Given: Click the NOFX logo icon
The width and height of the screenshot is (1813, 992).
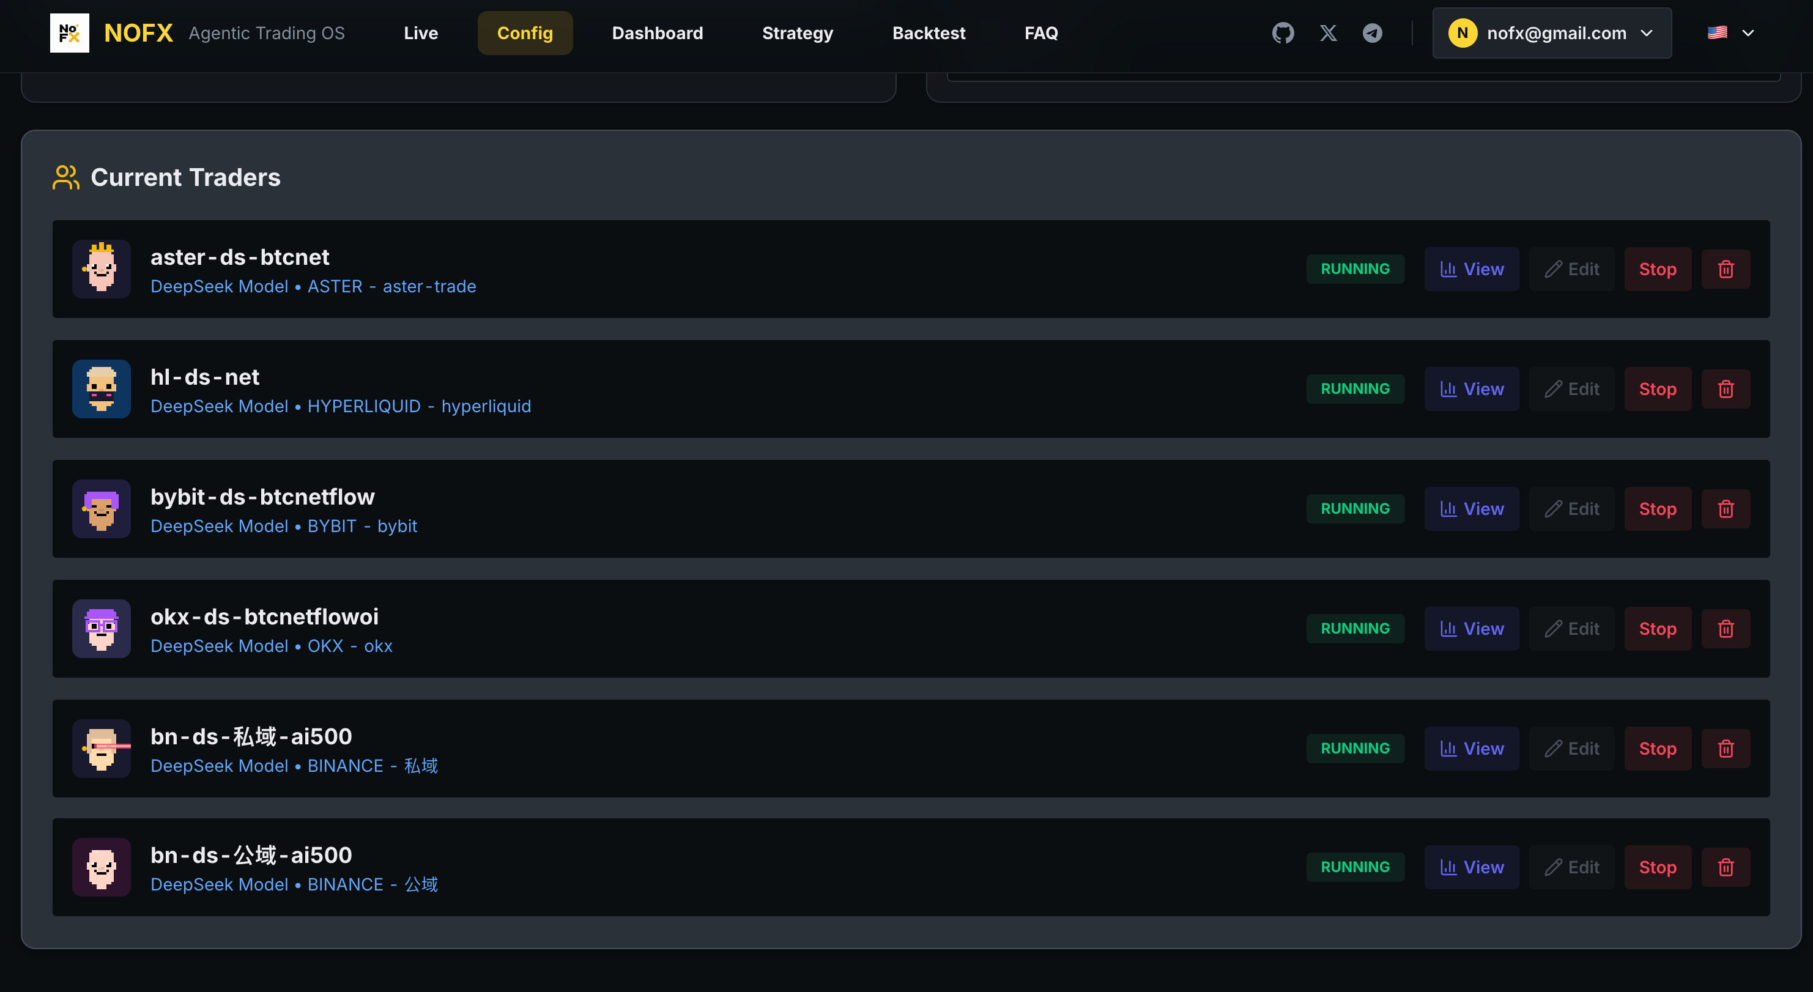Looking at the screenshot, I should [x=69, y=32].
